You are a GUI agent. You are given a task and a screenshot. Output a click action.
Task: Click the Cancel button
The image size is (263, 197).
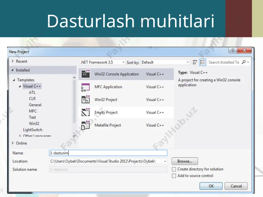[x=236, y=186]
